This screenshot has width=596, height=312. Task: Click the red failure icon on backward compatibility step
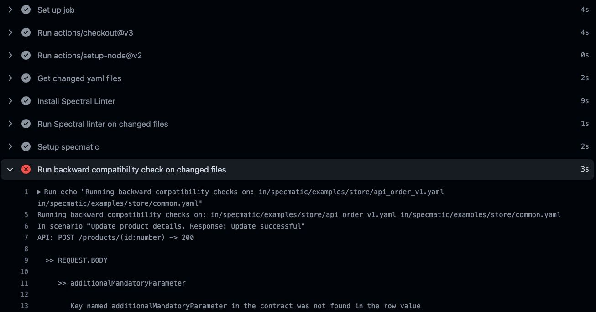26,169
